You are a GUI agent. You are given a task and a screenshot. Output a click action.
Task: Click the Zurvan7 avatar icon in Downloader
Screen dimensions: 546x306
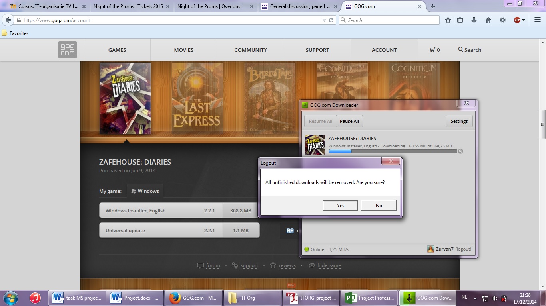[x=430, y=249]
